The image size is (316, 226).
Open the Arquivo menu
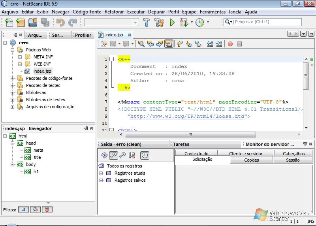pos(10,12)
